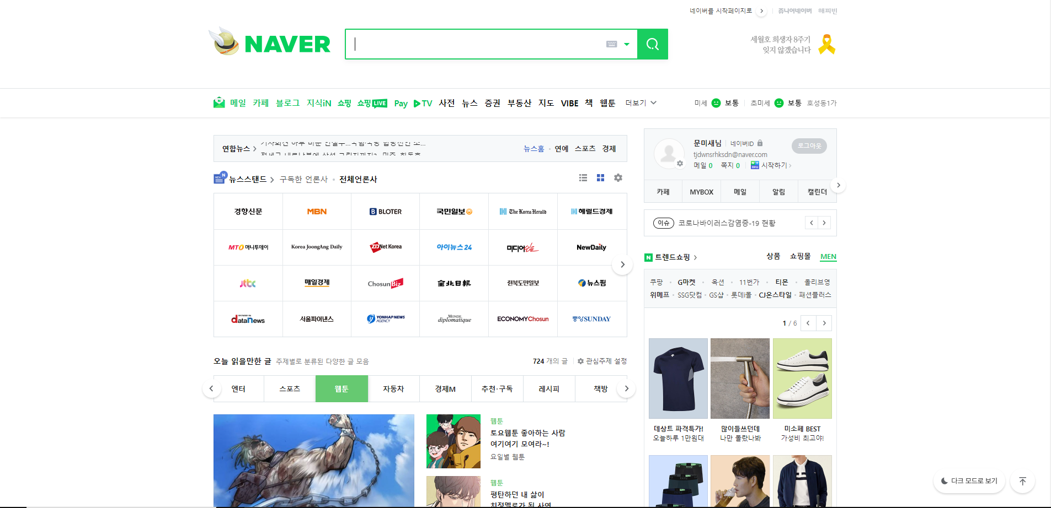Click the 뉴스스탠드 newspaper icon
Screen dimensions: 1051x508
tap(220, 177)
